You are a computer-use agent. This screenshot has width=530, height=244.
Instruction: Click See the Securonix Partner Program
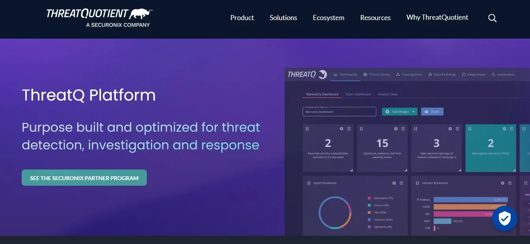[x=84, y=178]
